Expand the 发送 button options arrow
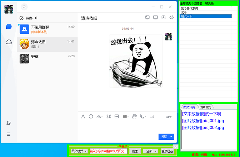 tap(171, 137)
